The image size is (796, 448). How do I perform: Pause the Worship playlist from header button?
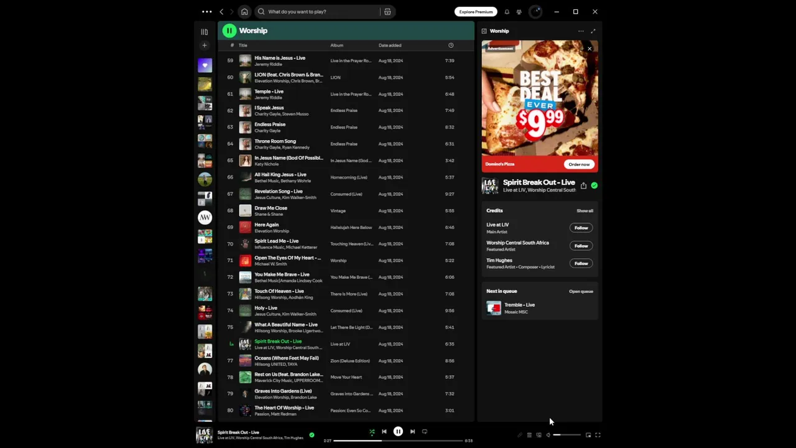229,30
